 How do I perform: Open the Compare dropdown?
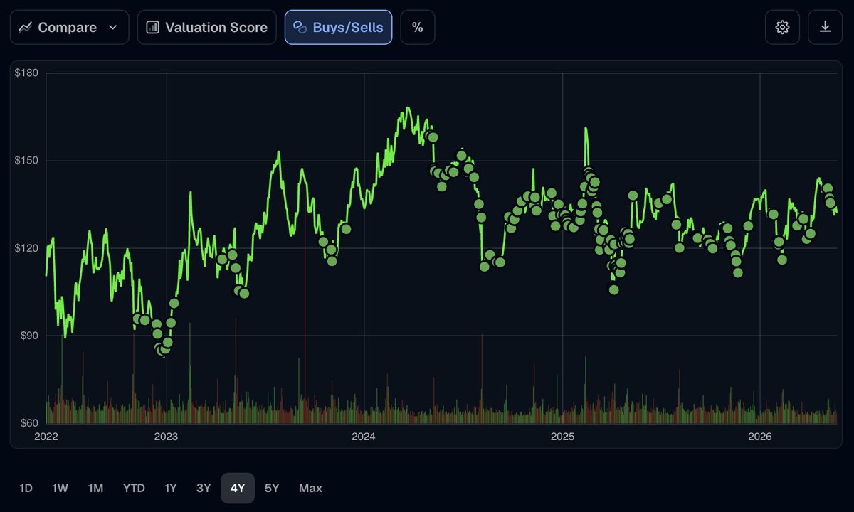point(69,28)
